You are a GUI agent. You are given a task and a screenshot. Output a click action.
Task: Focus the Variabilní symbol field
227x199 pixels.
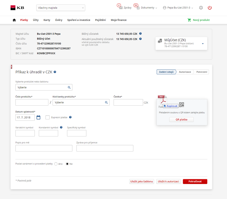point(25,133)
